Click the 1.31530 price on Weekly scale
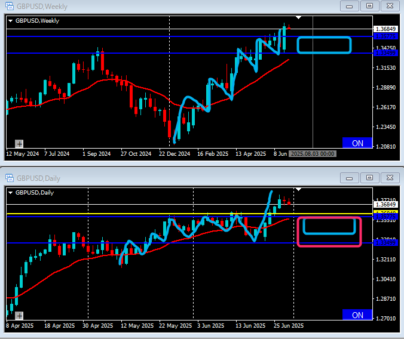The height and width of the screenshot is (339, 404). coord(385,67)
